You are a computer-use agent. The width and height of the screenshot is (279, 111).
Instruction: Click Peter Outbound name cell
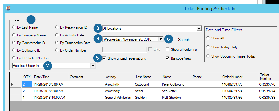coord(176,84)
